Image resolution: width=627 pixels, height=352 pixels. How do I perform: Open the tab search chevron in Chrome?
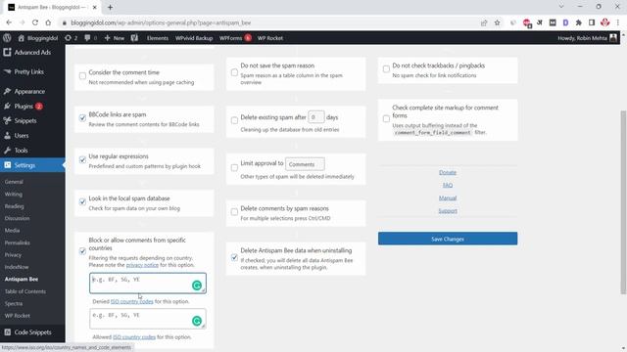561,7
